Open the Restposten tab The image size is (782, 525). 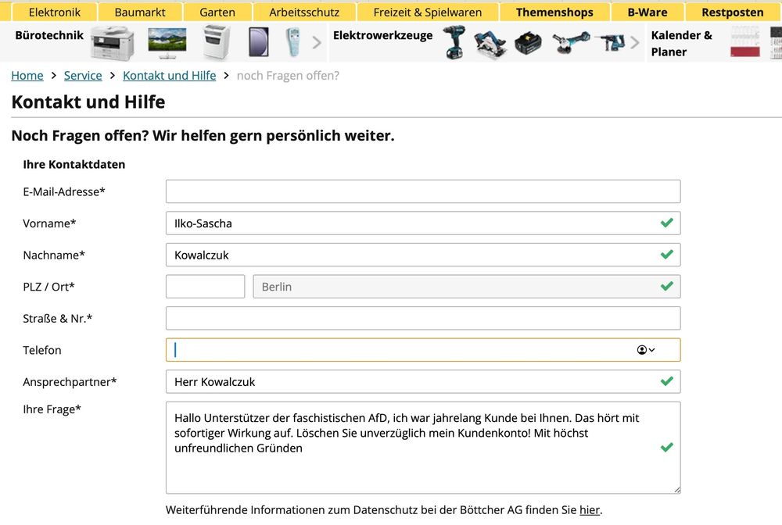pos(732,12)
